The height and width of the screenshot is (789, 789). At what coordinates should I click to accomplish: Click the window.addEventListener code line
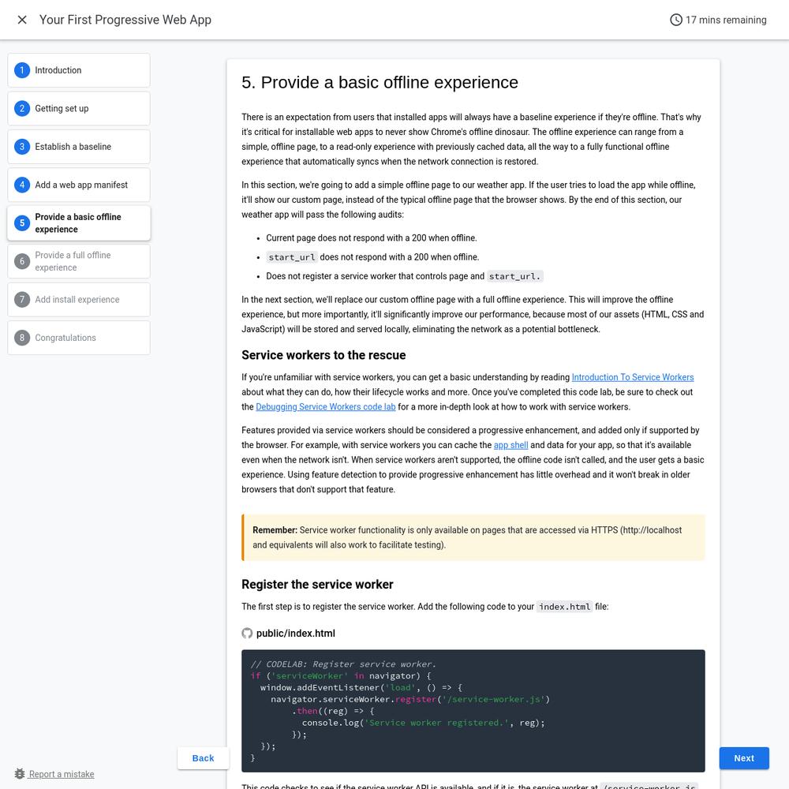(361, 687)
